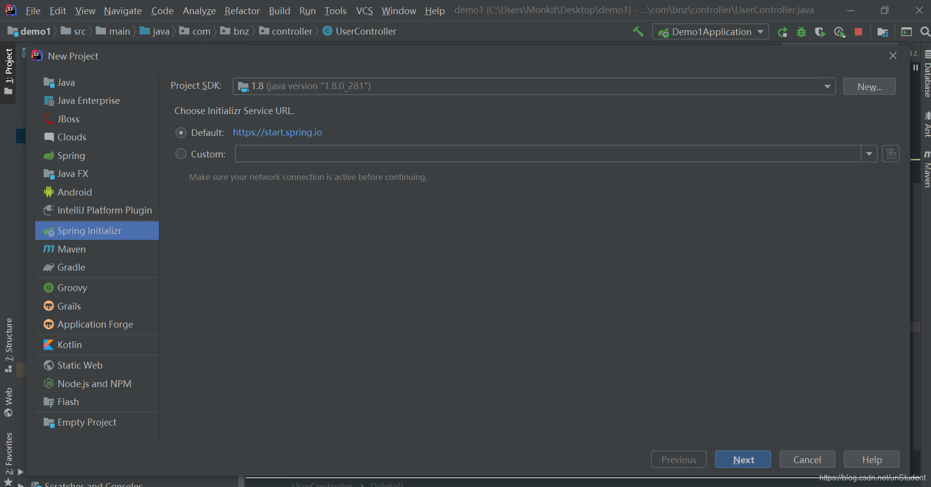
Task: Open the VCS menu
Action: (364, 11)
